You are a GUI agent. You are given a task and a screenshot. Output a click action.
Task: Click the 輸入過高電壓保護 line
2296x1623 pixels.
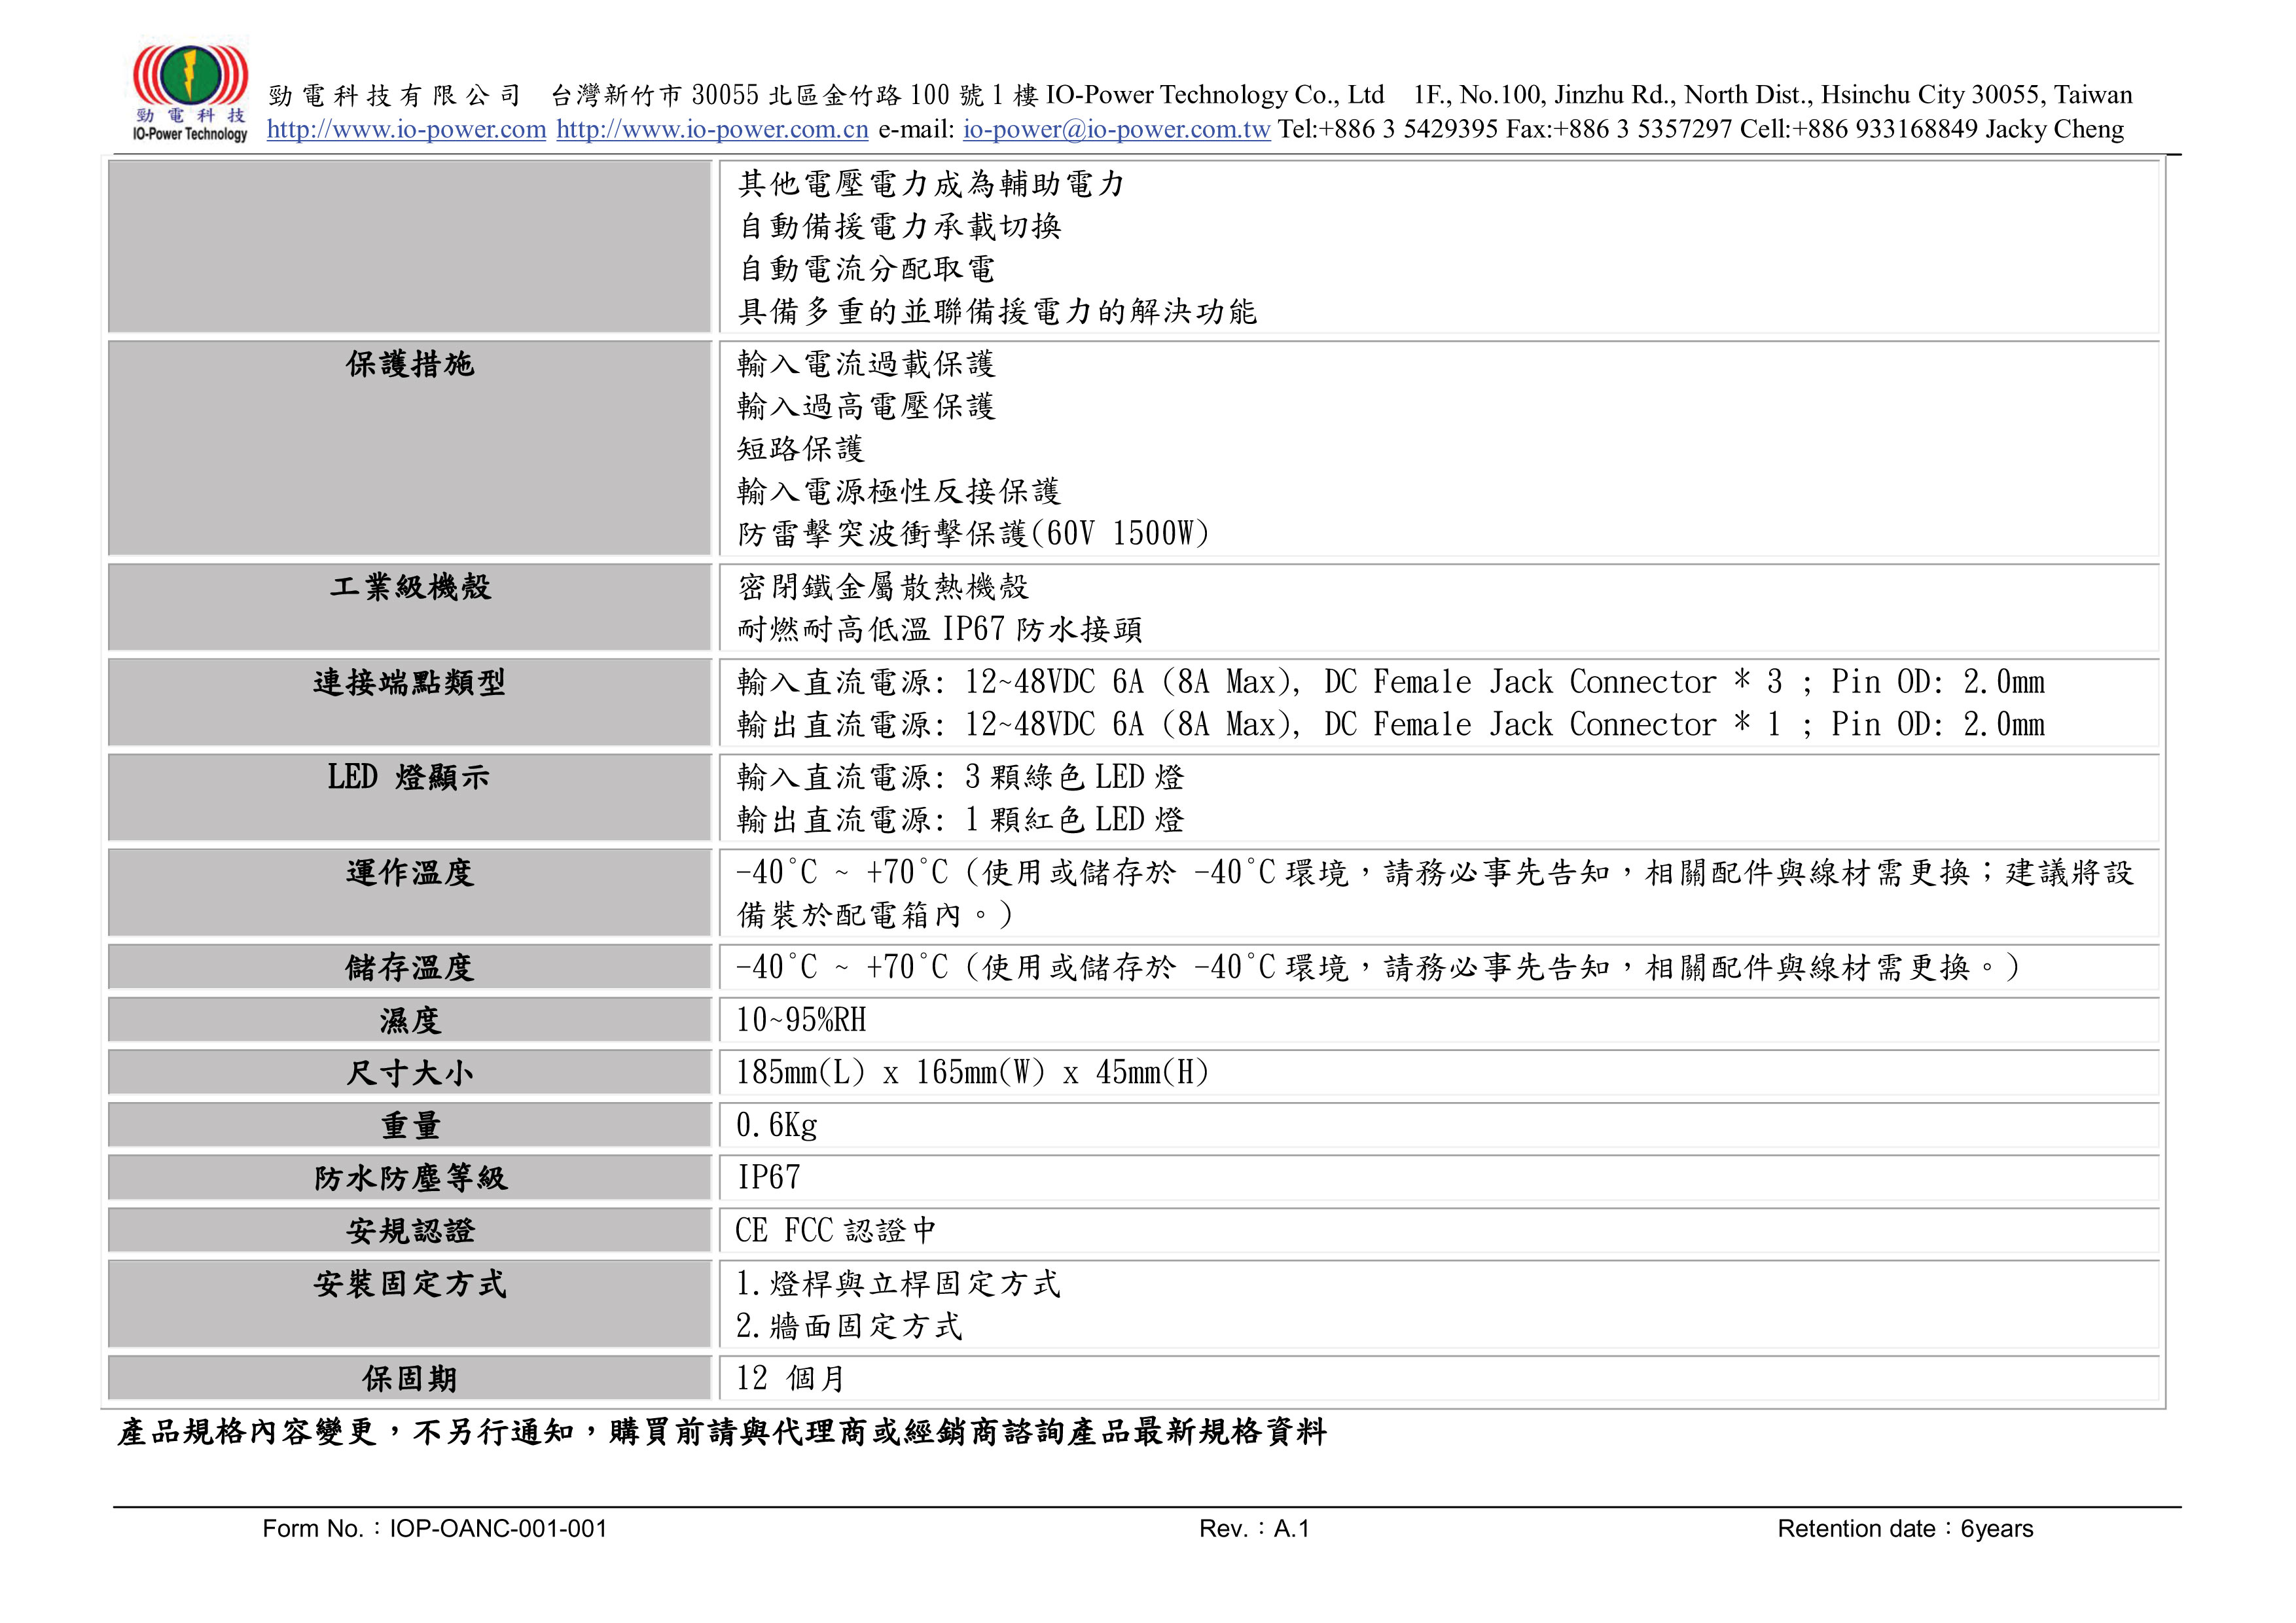point(866,405)
